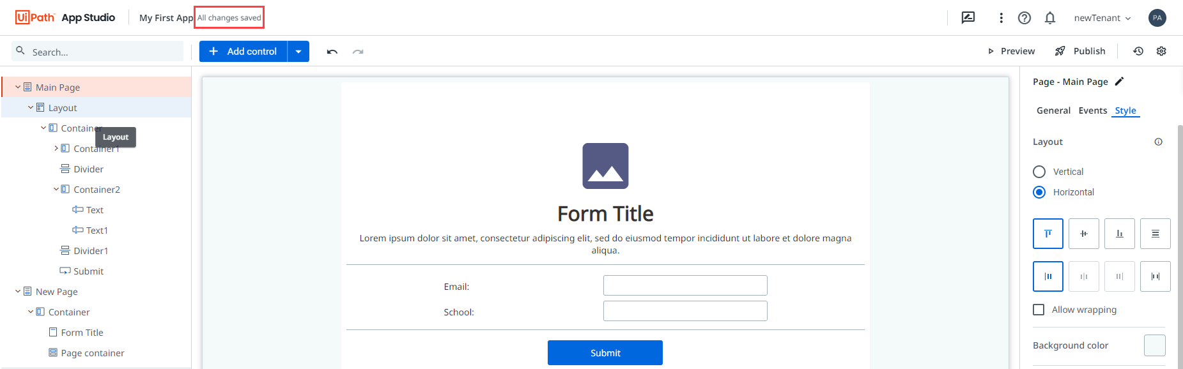Open the version history clock icon
Image resolution: width=1183 pixels, height=369 pixels.
(1138, 51)
